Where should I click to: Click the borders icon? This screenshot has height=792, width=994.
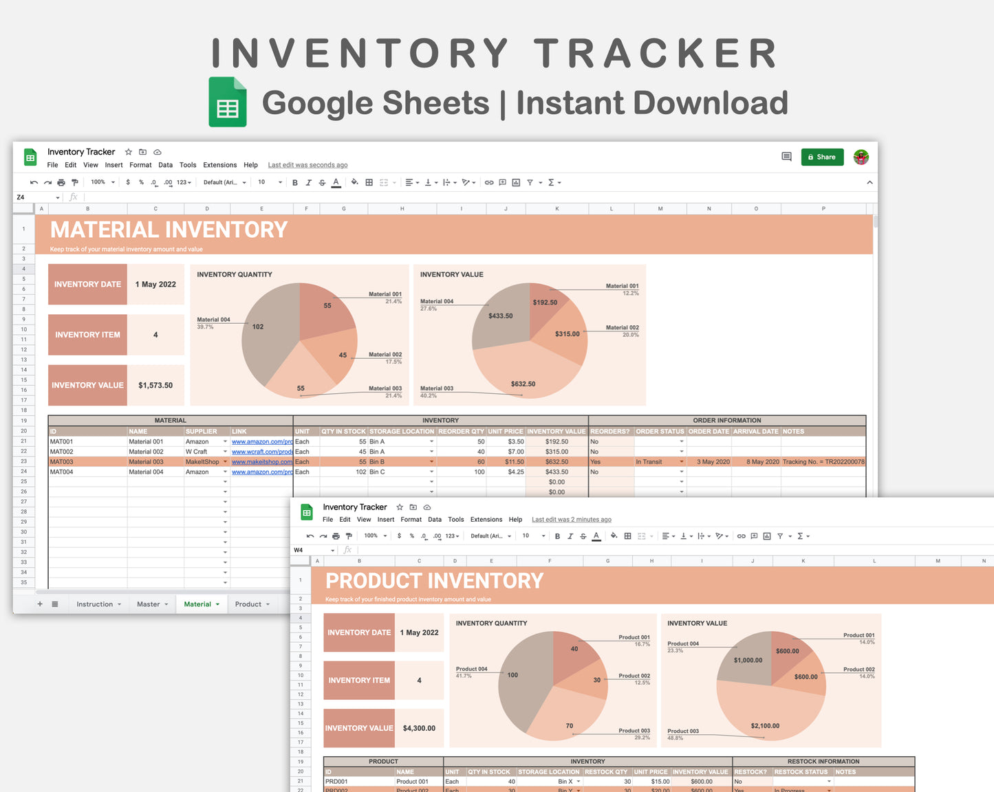(x=369, y=182)
